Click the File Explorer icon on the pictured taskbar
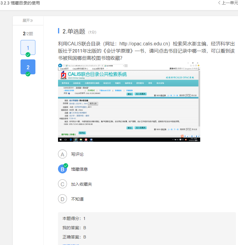The height and width of the screenshot is (245, 238). click(81, 139)
